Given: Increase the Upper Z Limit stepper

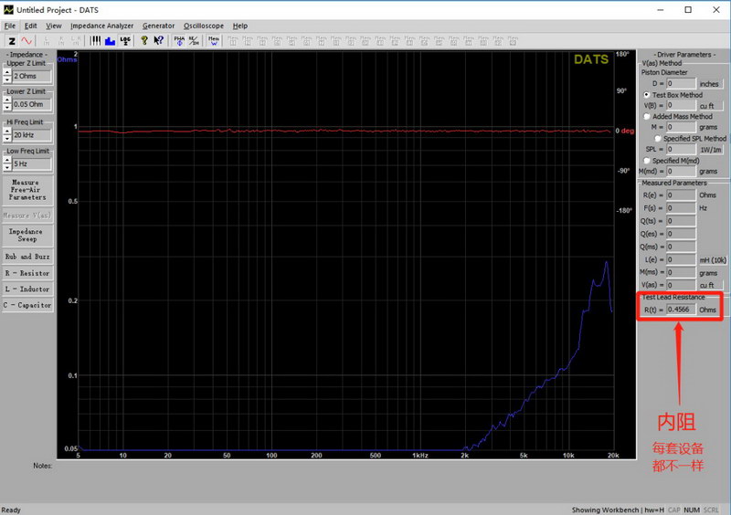Looking at the screenshot, I should pos(7,72).
